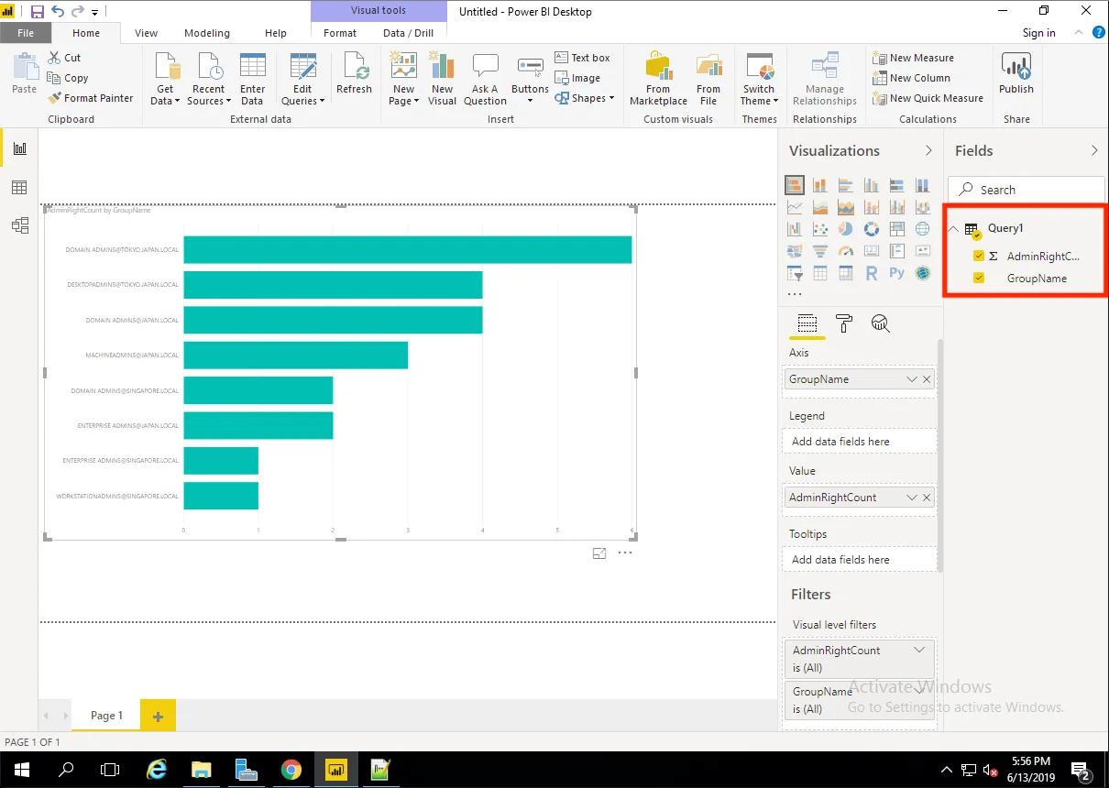
Task: Pick the slicer visualization
Action: point(795,273)
